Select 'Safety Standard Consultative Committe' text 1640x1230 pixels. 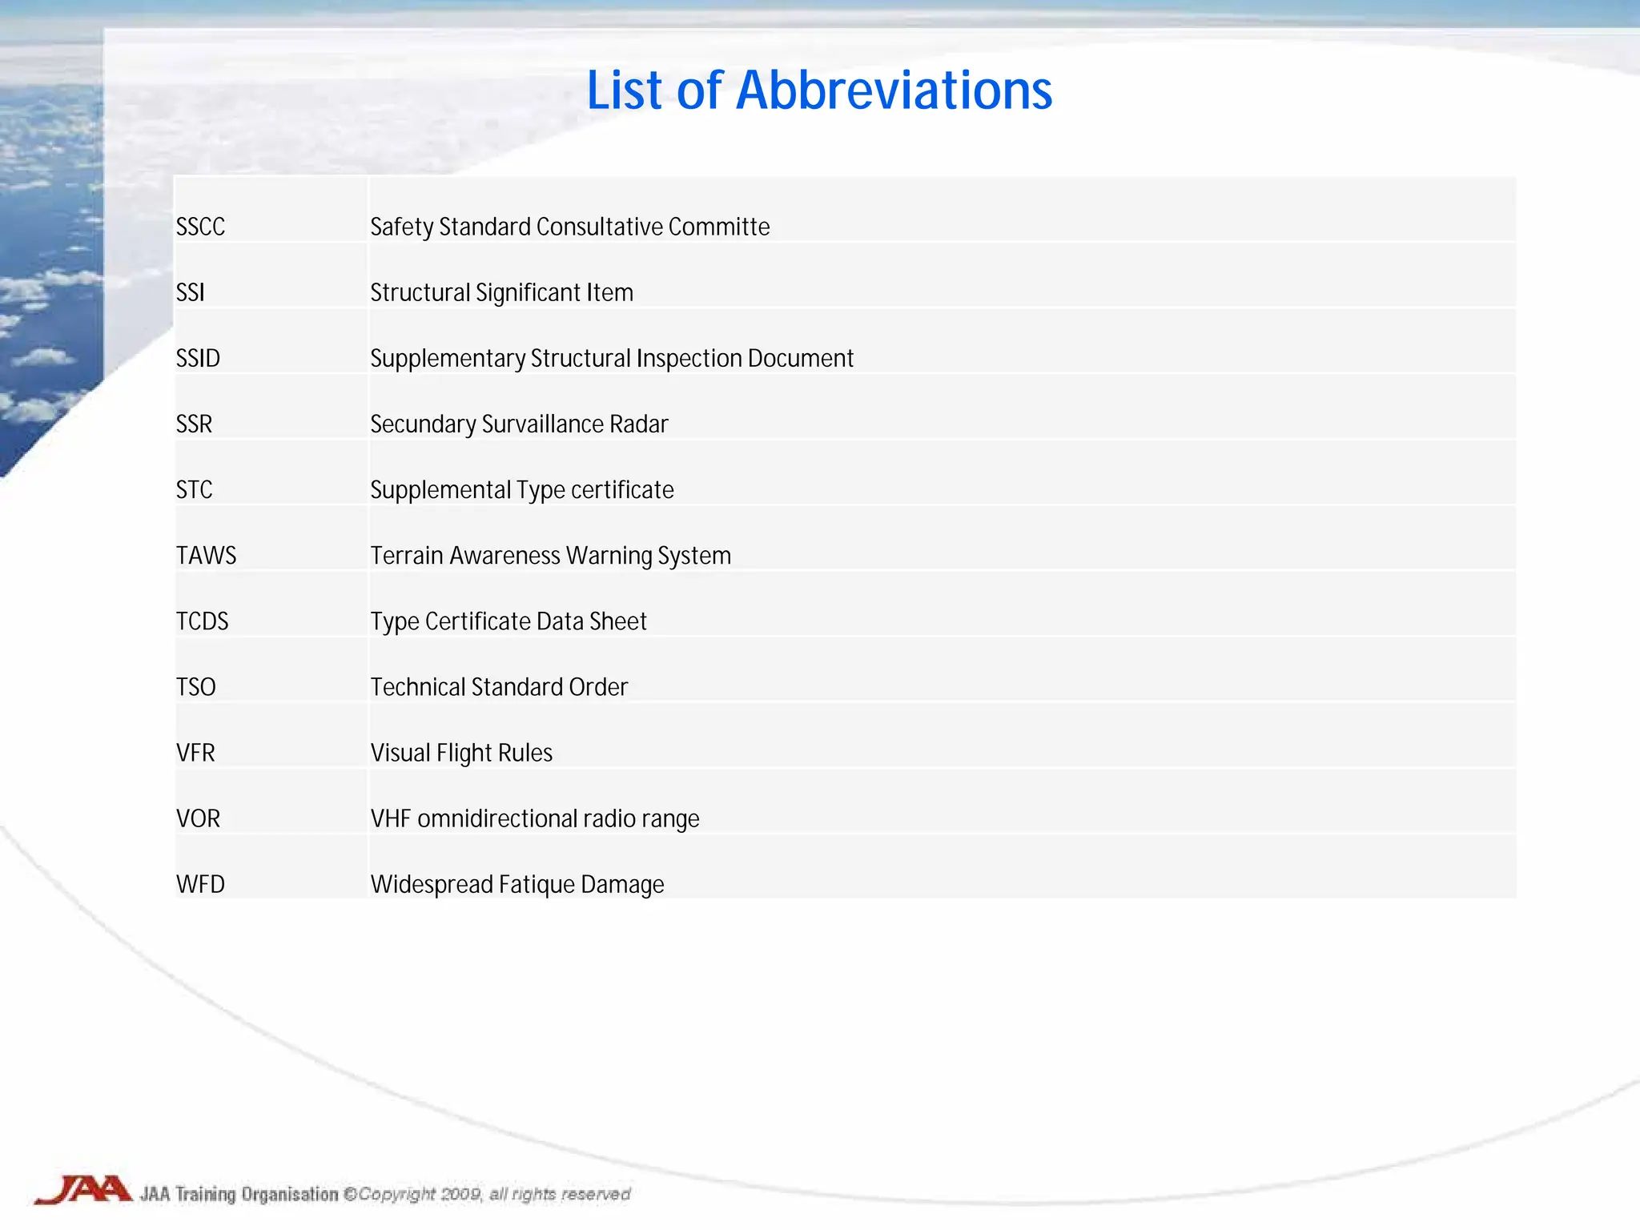570,227
